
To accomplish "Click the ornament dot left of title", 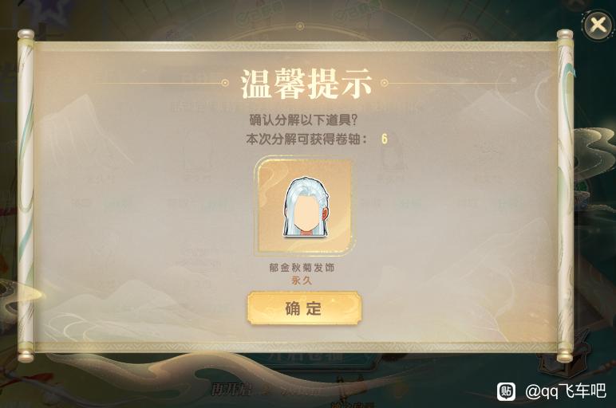I will (225, 83).
